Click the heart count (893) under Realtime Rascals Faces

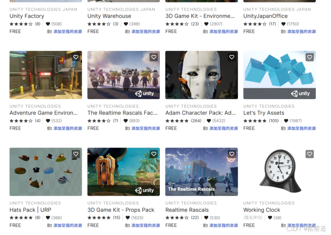tap(132, 121)
